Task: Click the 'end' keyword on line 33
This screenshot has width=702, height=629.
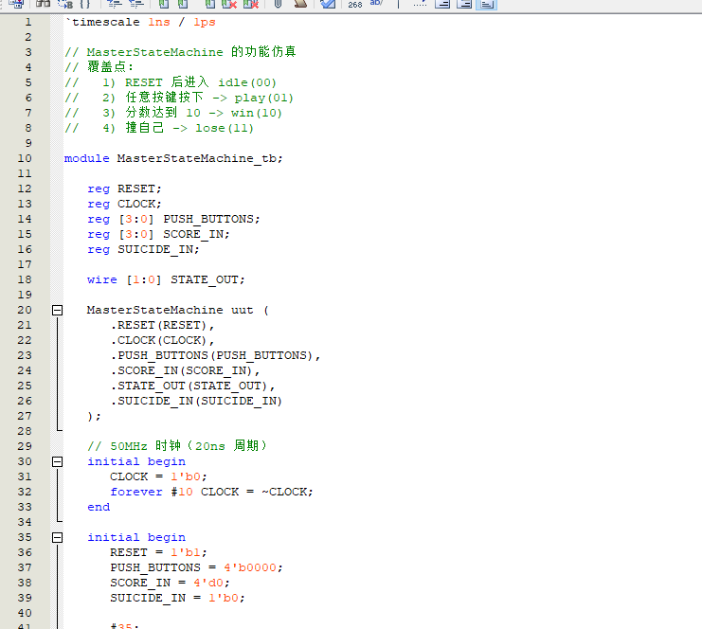Action: (x=99, y=507)
